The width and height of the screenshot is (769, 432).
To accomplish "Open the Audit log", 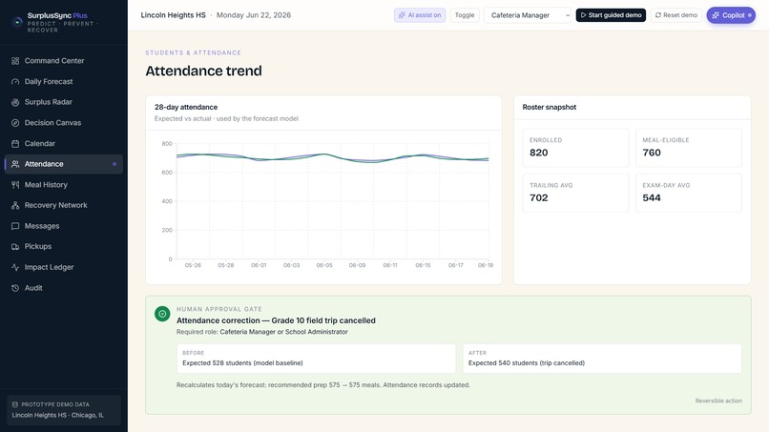I will [64, 288].
